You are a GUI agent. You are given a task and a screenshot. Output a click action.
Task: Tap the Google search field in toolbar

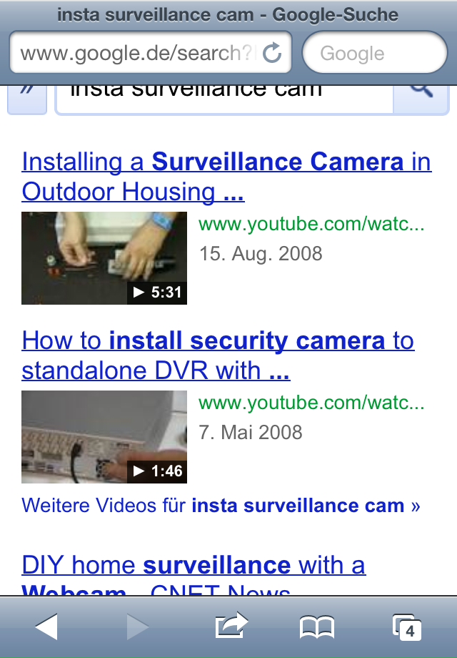click(x=375, y=52)
